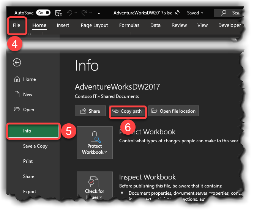254x211 pixels.
Task: Toggle the AutoSave switch
Action: (x=43, y=13)
